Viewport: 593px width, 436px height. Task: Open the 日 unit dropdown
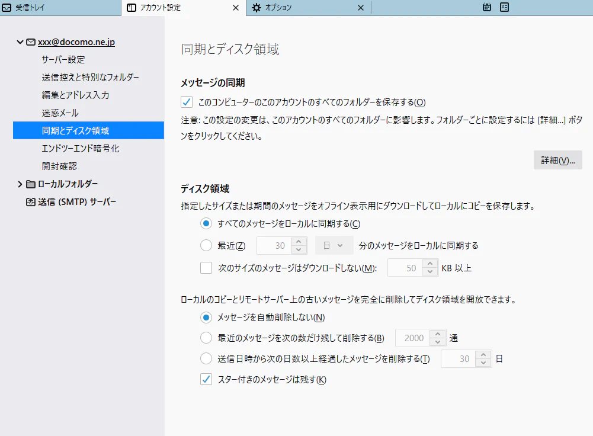click(x=334, y=245)
